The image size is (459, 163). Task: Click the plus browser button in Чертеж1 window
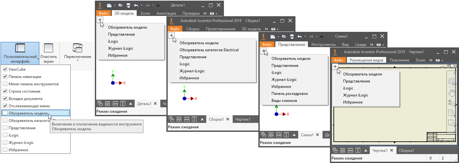pos(335,67)
